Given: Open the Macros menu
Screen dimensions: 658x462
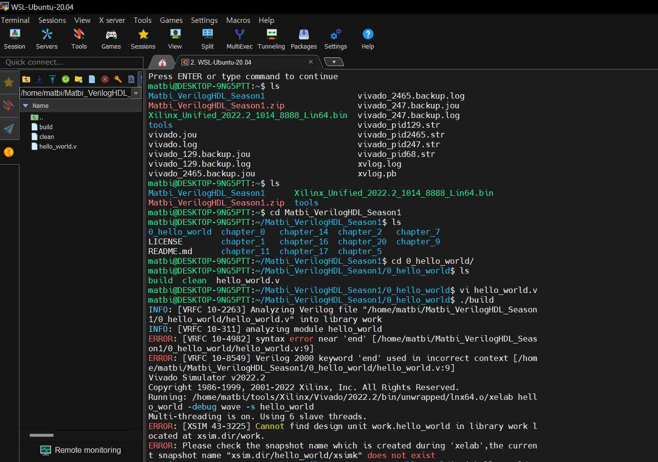Looking at the screenshot, I should 238,20.
